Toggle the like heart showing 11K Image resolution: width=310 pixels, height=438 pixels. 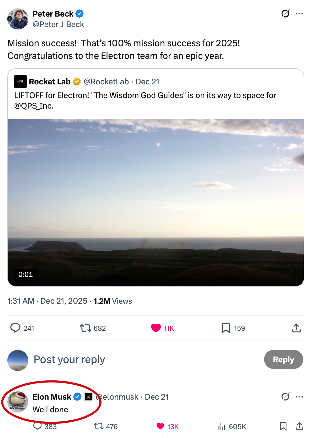pyautogui.click(x=156, y=328)
